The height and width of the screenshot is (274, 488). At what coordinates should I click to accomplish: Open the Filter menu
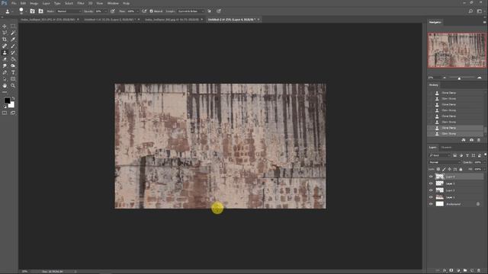click(x=81, y=3)
